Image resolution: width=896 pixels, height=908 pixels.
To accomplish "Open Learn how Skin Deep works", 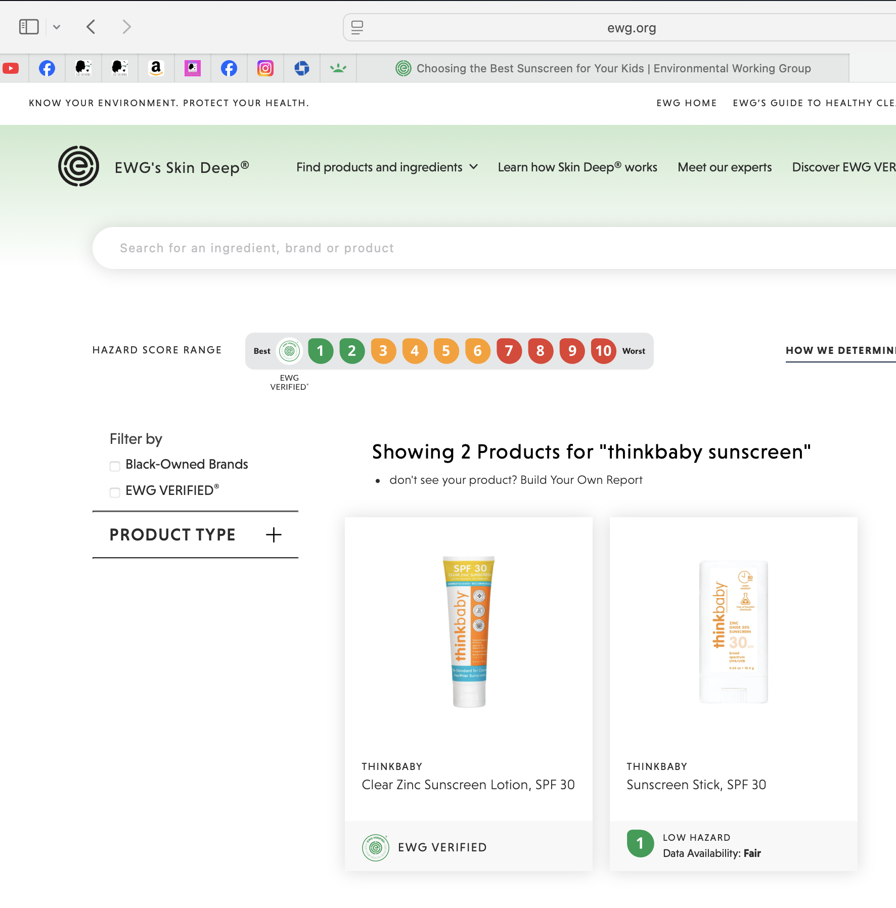I will pos(577,167).
